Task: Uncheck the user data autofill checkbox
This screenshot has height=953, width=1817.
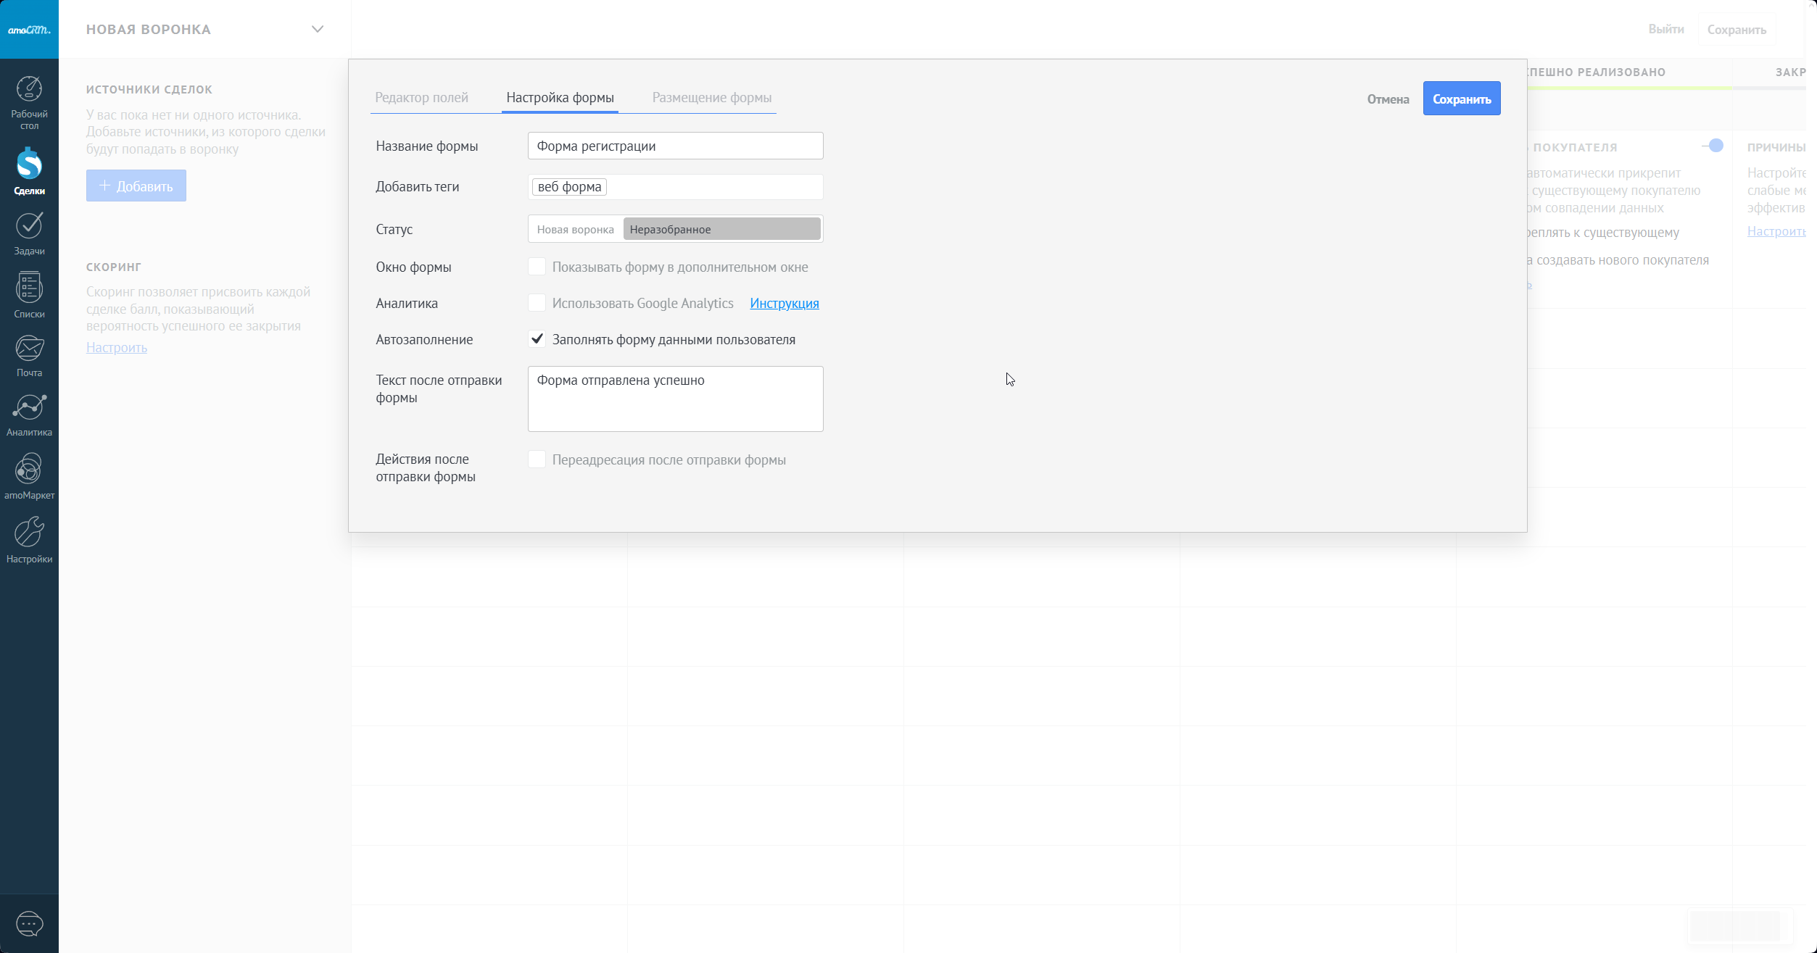Action: click(x=537, y=339)
